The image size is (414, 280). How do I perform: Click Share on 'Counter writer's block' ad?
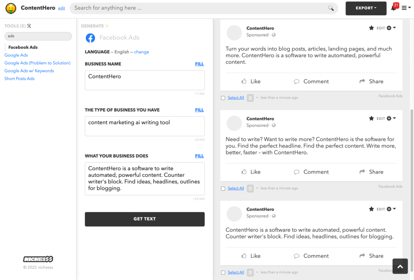point(371,256)
